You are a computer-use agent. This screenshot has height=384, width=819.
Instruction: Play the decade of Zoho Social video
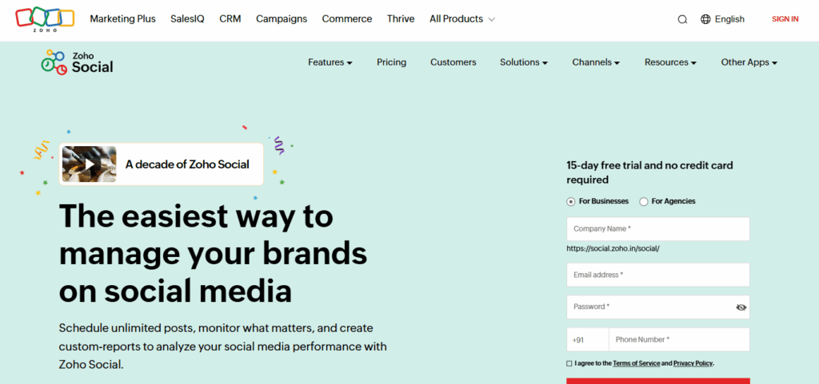90,164
